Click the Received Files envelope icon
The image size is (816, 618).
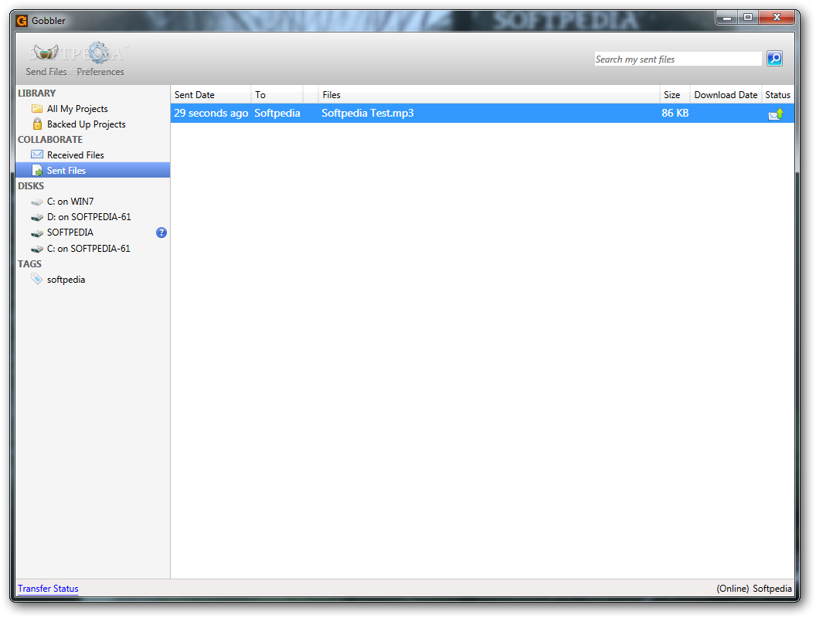click(x=37, y=154)
